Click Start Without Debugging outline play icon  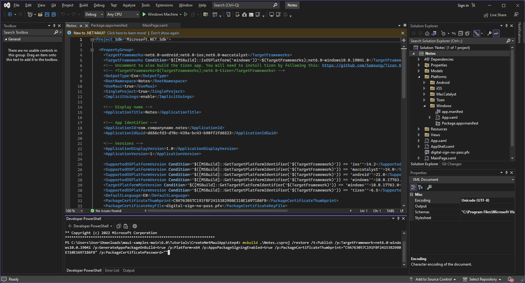185,14
